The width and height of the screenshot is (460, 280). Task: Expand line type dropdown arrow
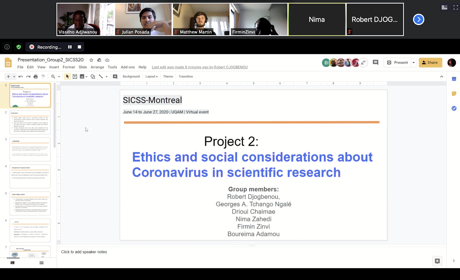(x=107, y=77)
